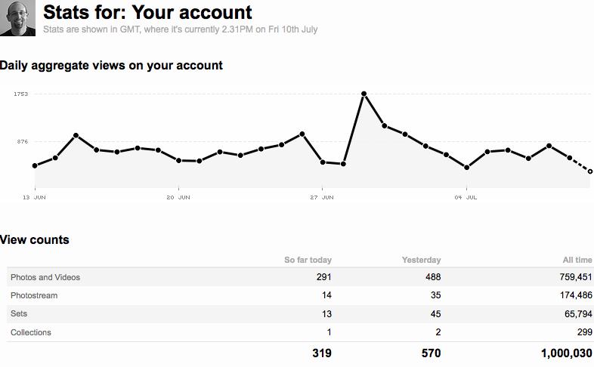Select yesterday's total of 570 views

pos(431,353)
